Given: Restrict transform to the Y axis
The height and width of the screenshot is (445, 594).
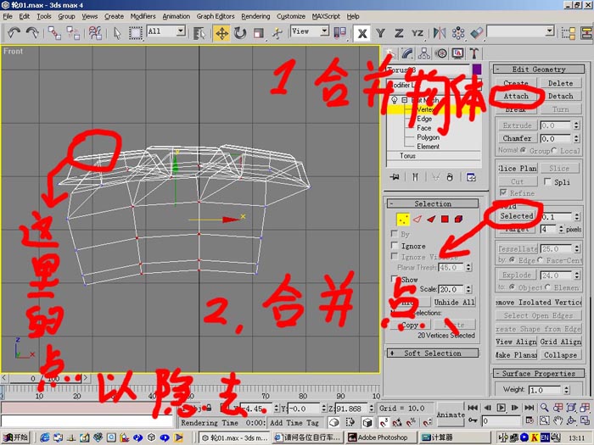Looking at the screenshot, I should (380, 33).
